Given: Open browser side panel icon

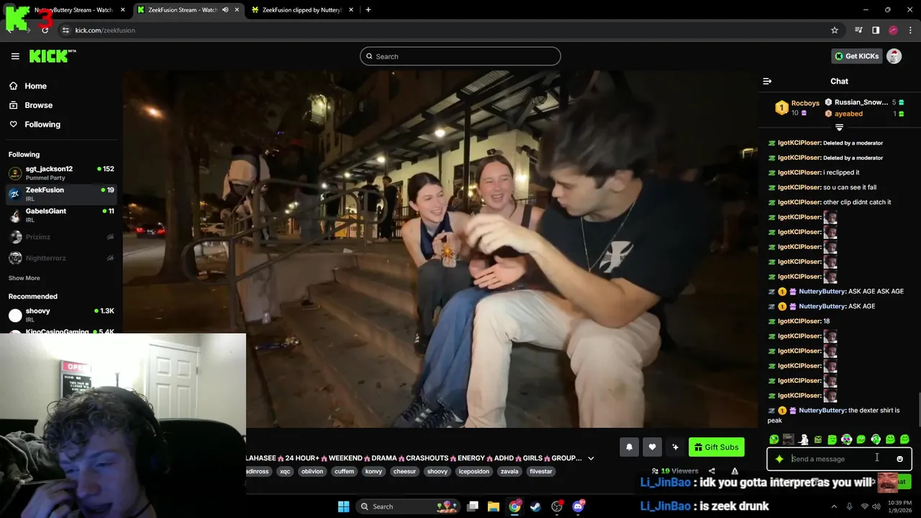Looking at the screenshot, I should [x=876, y=30].
